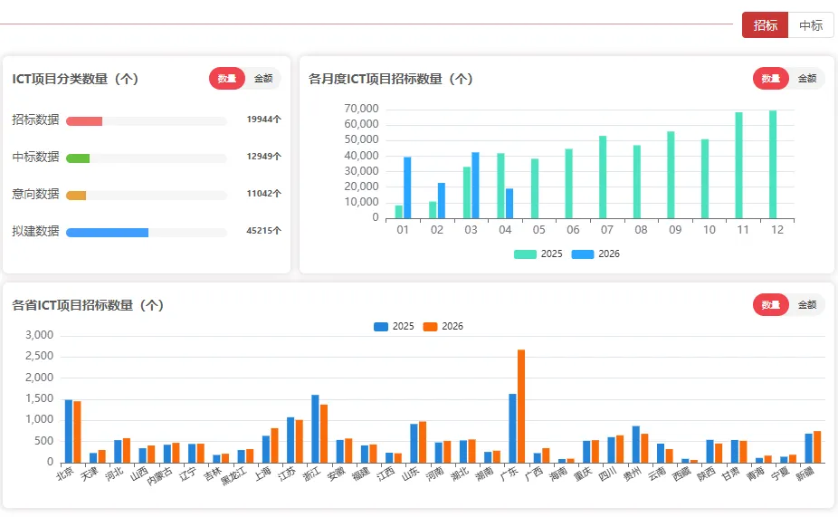Click the orange 2026 bar for 广东
Screen dimensions: 838x517
(521, 407)
